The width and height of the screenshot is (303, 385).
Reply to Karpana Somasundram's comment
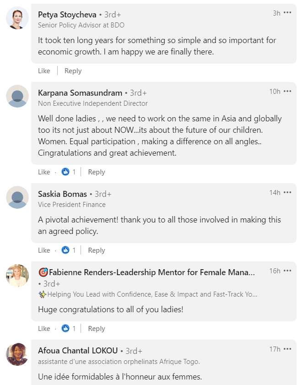tap(97, 172)
